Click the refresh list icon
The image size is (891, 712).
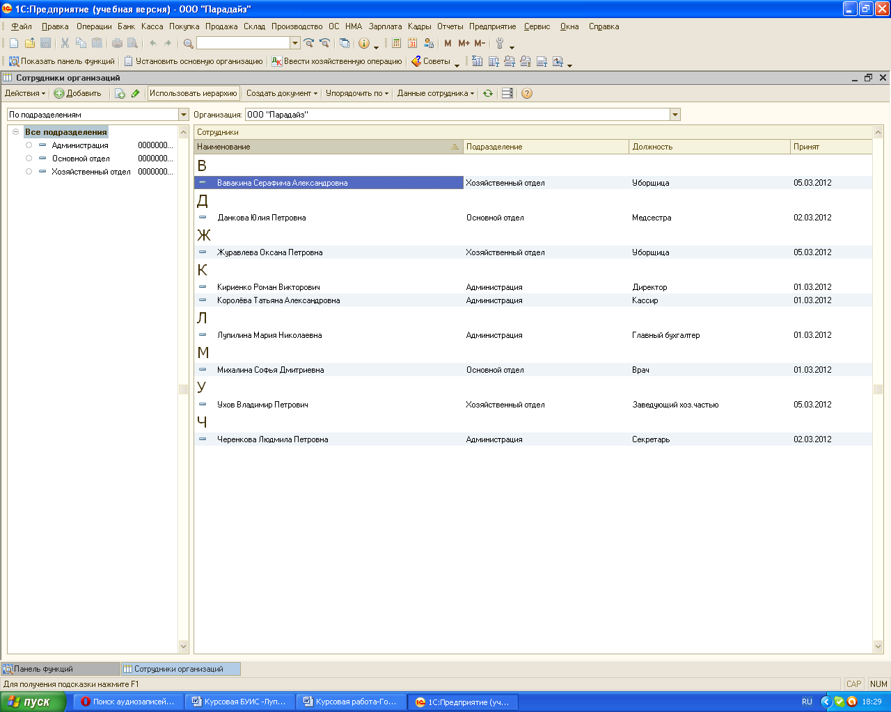click(488, 93)
